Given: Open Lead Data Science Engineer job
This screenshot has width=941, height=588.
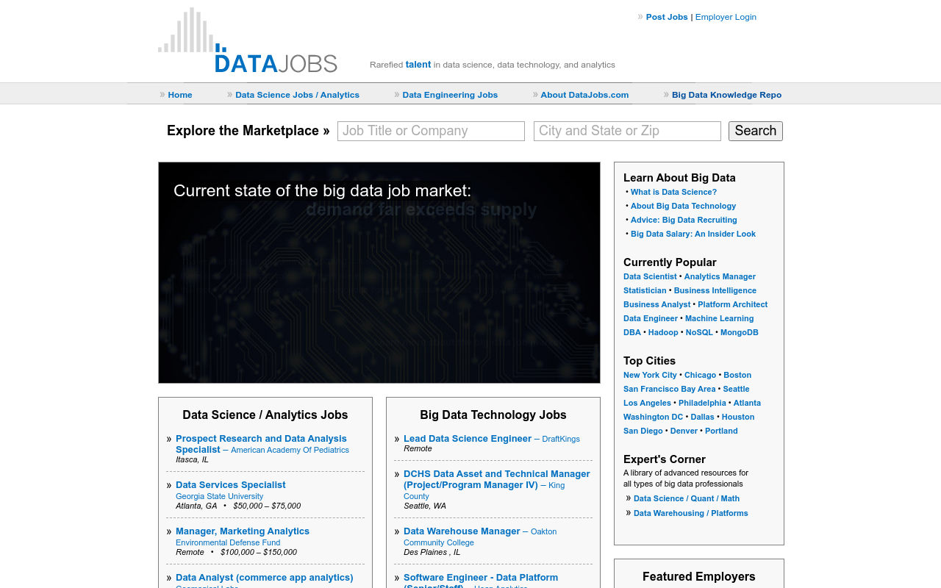Looking at the screenshot, I should [x=468, y=439].
